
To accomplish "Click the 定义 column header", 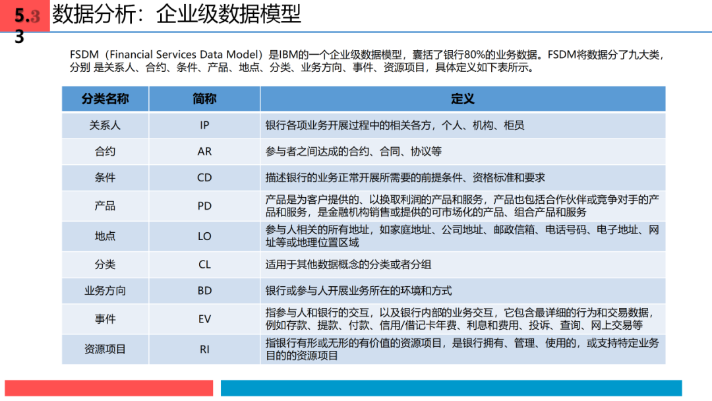I will pyautogui.click(x=463, y=98).
